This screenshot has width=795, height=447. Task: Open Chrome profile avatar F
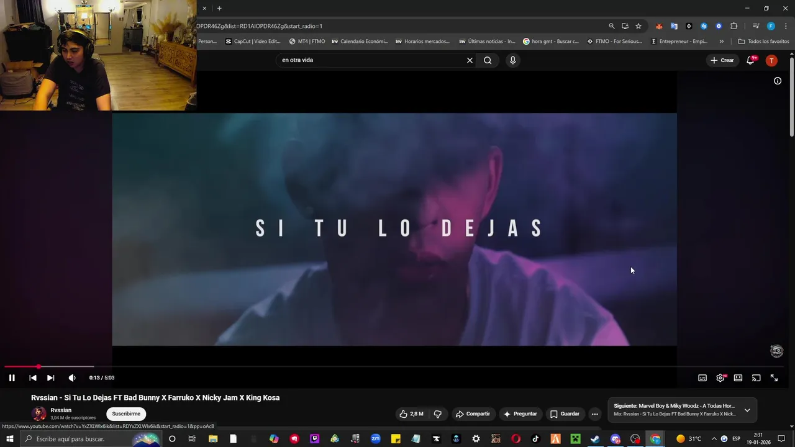click(x=771, y=26)
